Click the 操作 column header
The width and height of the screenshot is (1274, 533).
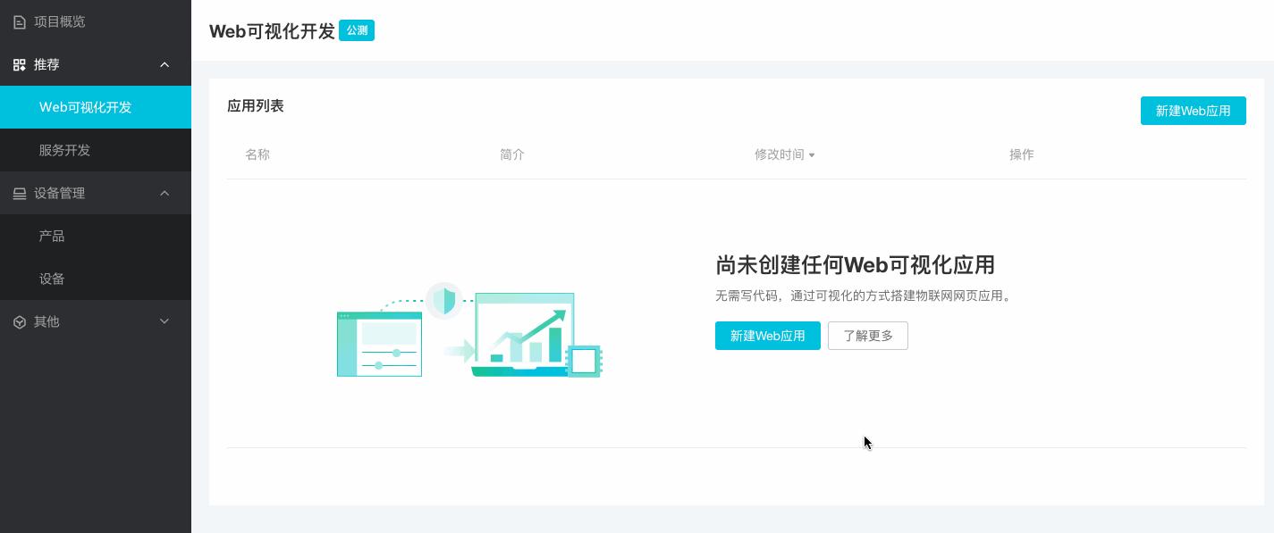coord(1021,154)
